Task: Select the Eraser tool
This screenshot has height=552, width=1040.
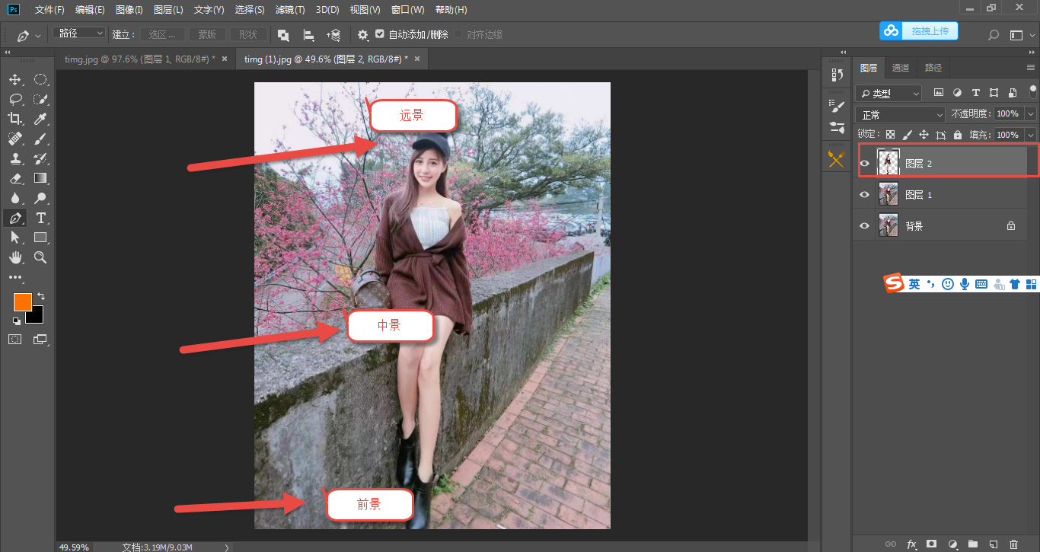Action: click(x=14, y=179)
